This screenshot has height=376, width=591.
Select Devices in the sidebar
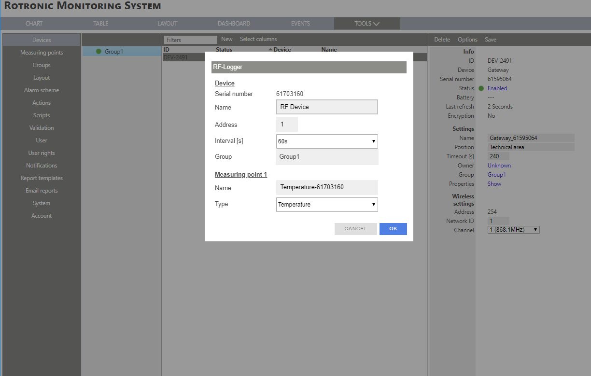[x=42, y=40]
